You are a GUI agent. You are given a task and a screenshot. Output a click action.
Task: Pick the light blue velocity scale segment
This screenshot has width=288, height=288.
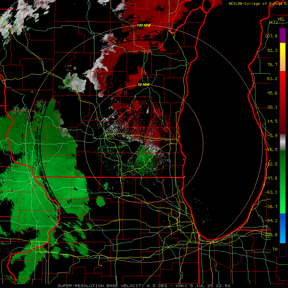coord(283,236)
